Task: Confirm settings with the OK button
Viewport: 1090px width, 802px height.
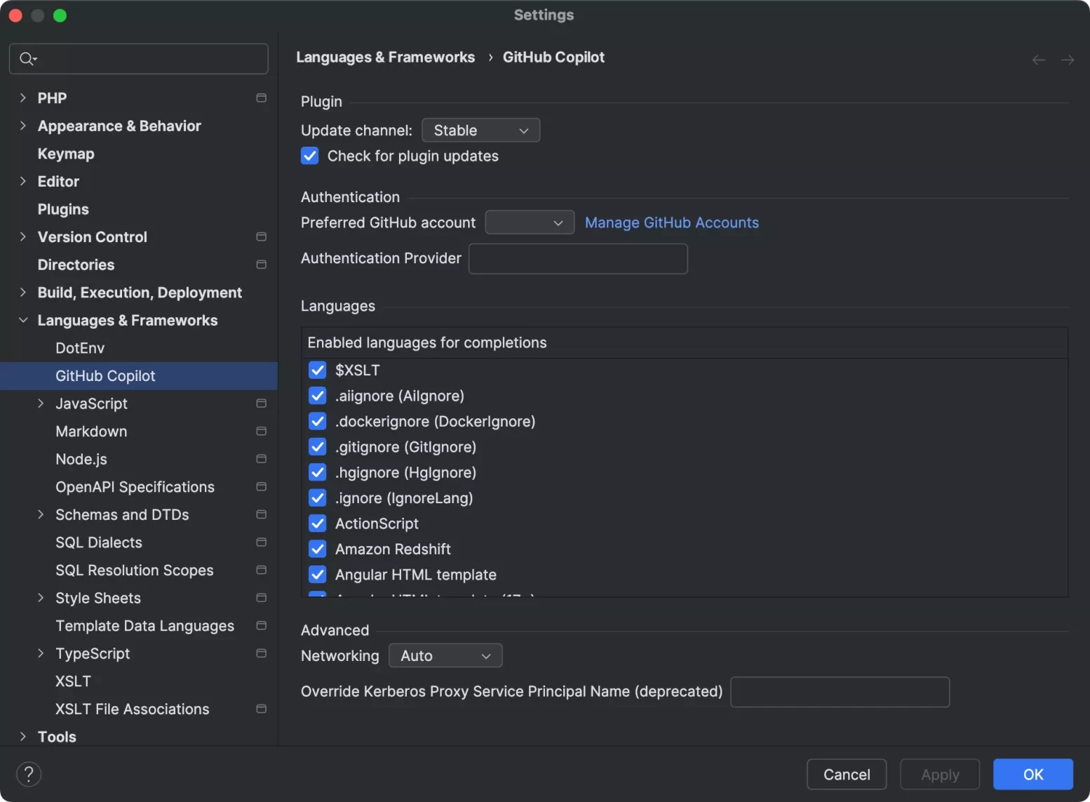Action: (1033, 775)
